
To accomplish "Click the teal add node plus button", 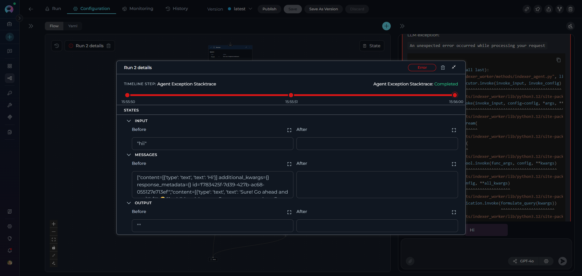I will (x=386, y=26).
